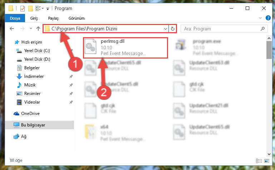Click in the Ara: Program search field
This screenshot has width=275, height=170.
221,29
